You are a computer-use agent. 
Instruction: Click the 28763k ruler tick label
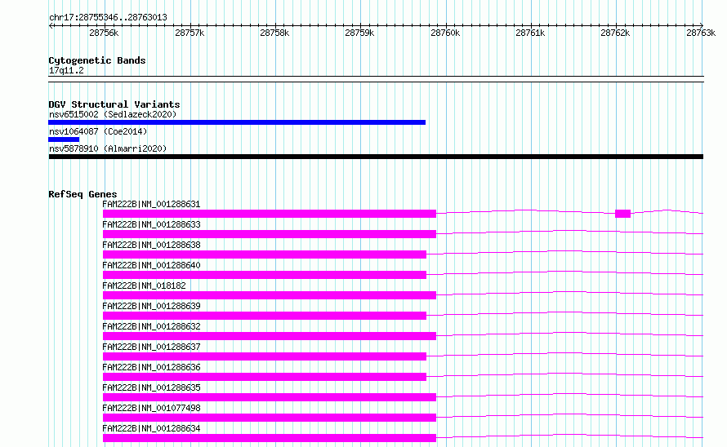pos(701,33)
